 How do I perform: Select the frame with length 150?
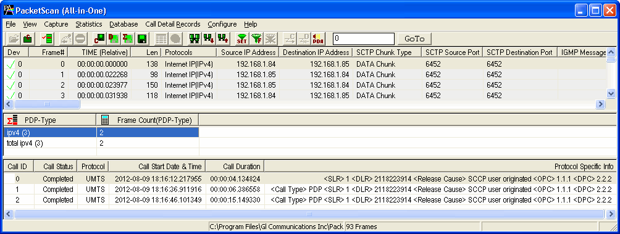click(x=304, y=85)
